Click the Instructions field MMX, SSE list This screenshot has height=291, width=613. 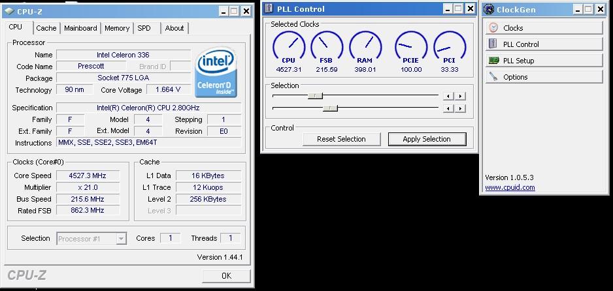click(x=148, y=143)
